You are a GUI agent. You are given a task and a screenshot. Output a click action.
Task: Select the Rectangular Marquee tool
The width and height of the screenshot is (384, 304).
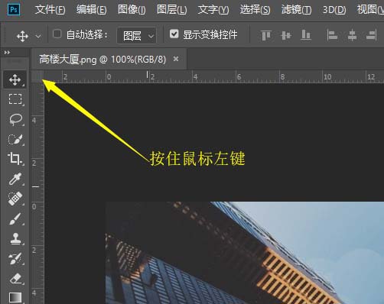15,99
